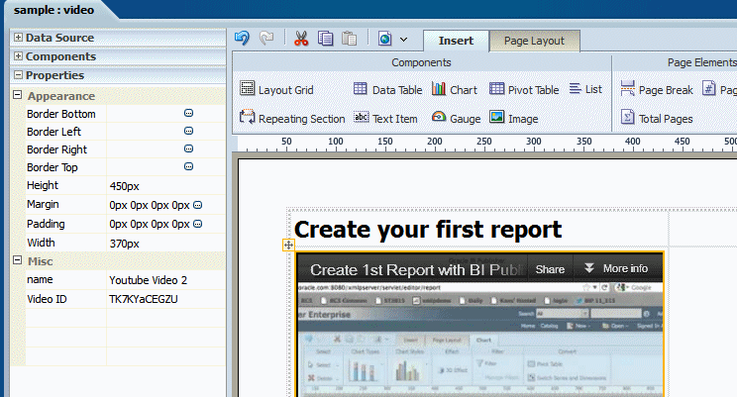Viewport: 737px width, 397px height.
Task: Cut selection with scissors icon
Action: click(x=301, y=39)
